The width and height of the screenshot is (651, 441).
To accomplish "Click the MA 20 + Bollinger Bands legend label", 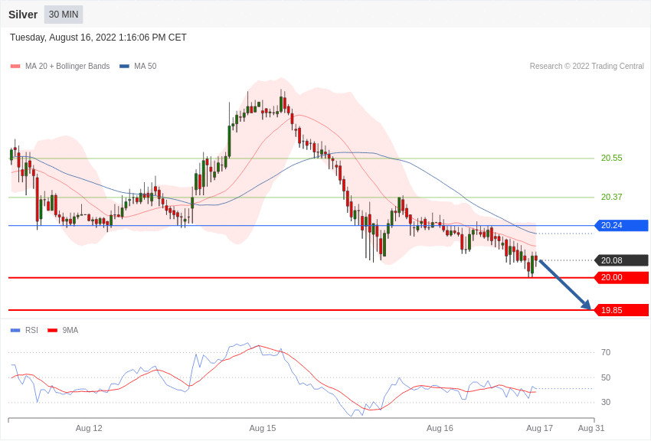I will click(67, 66).
